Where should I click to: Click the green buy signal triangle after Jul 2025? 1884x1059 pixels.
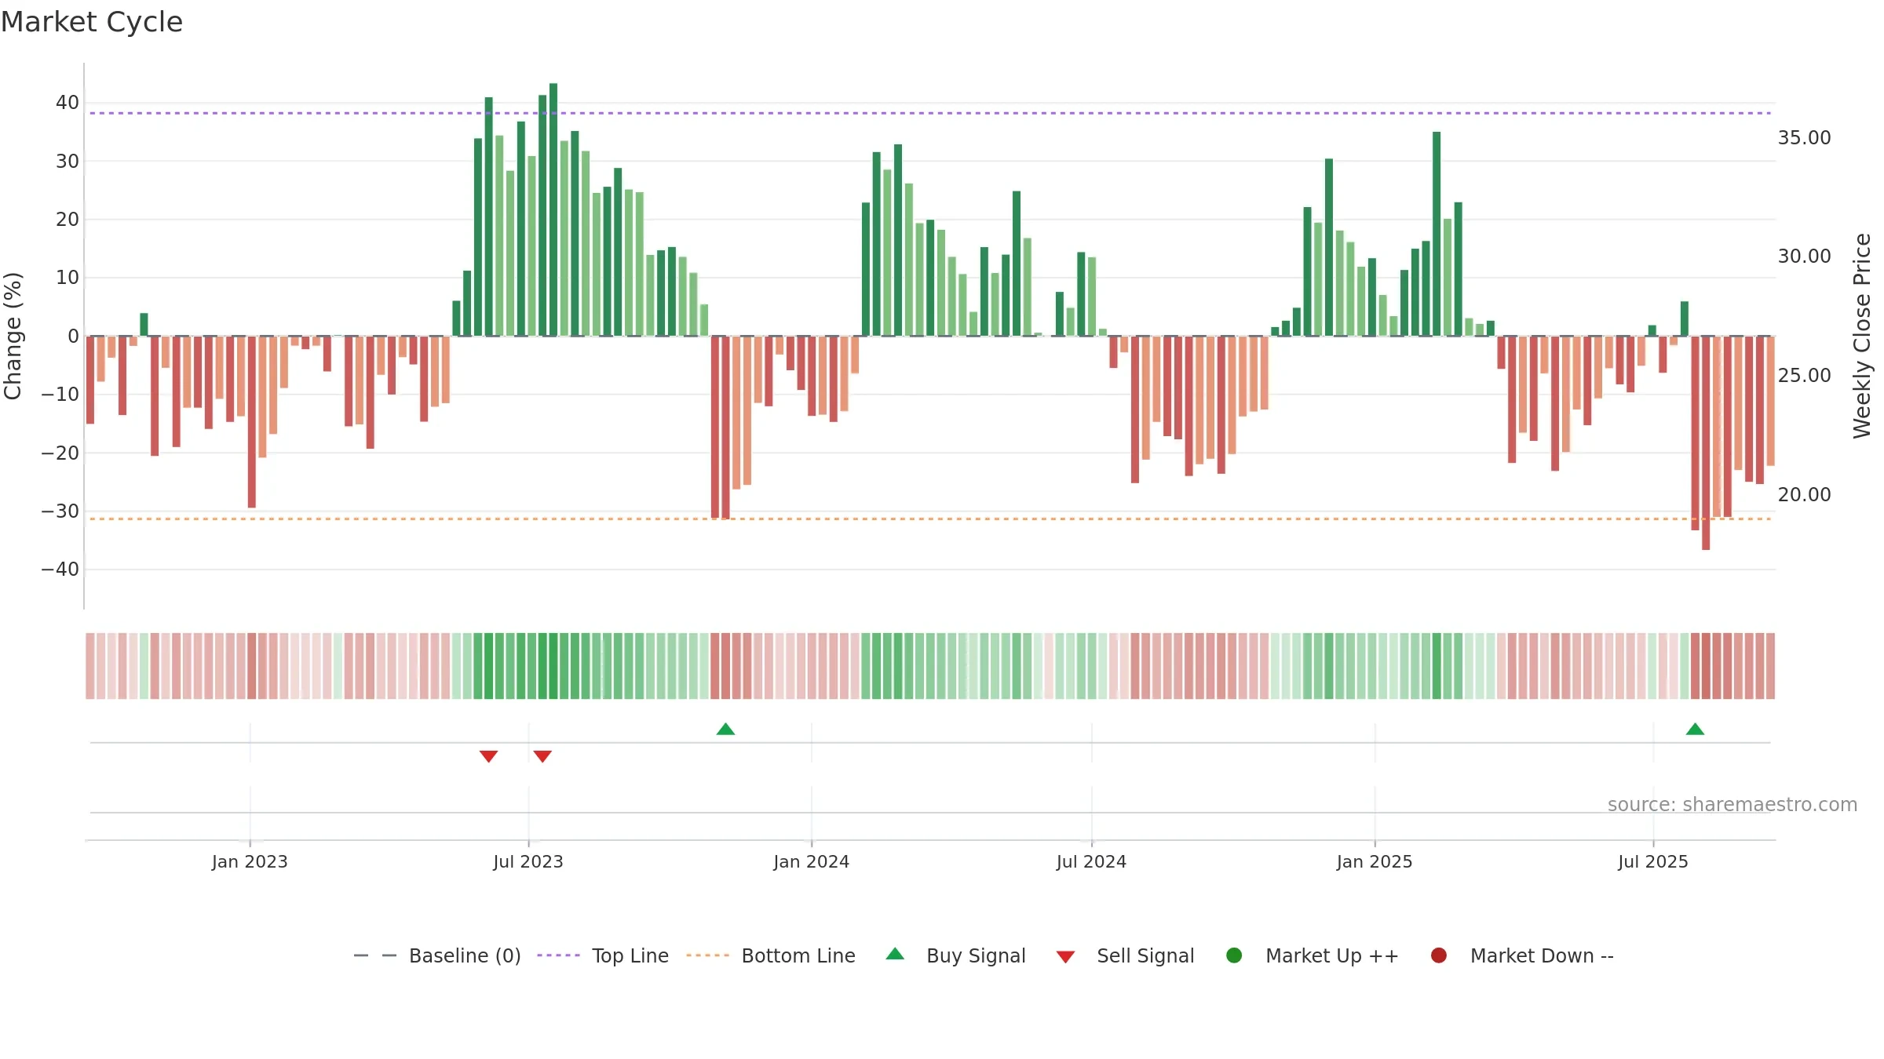pyautogui.click(x=1695, y=730)
